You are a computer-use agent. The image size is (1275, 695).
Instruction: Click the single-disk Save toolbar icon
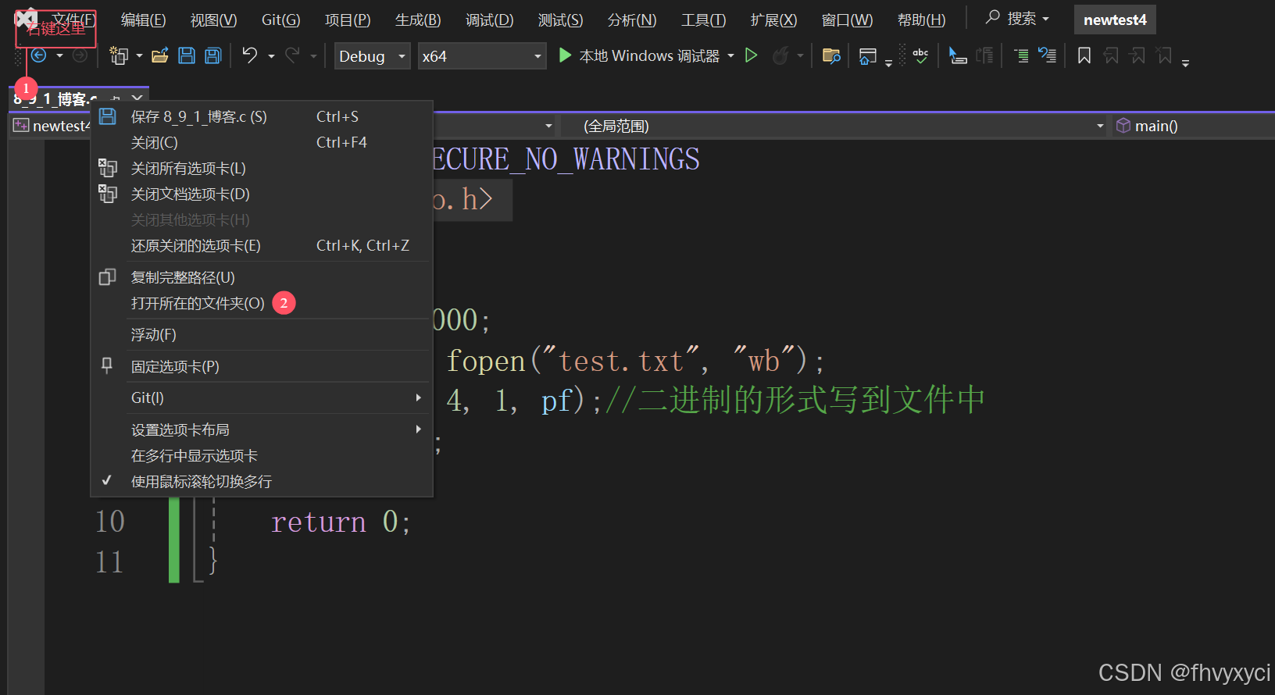tap(187, 55)
